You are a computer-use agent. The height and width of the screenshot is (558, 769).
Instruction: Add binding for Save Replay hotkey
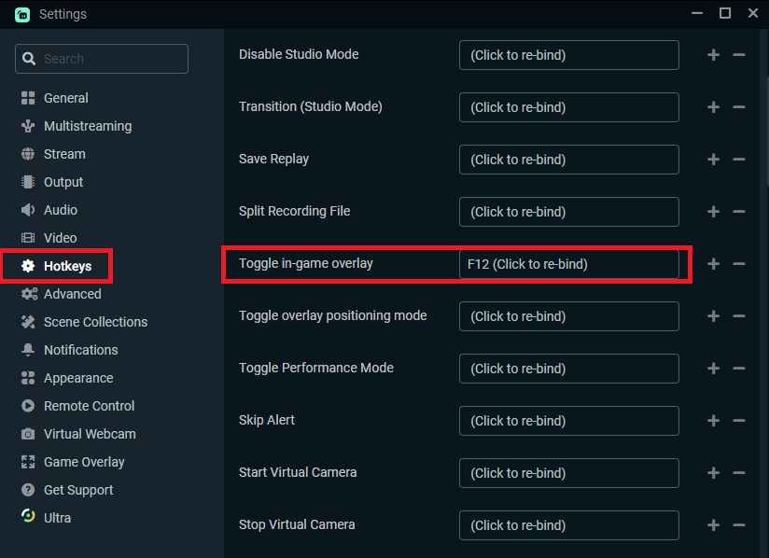click(x=714, y=160)
